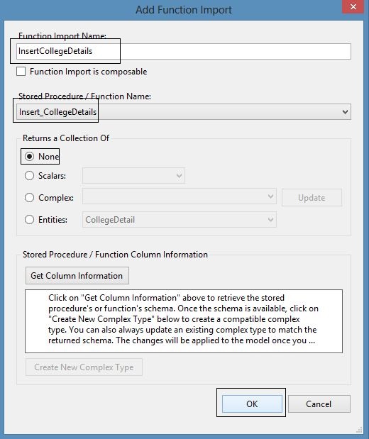369x439 pixels.
Task: Click the Create New Complex Type button
Action: 84,367
